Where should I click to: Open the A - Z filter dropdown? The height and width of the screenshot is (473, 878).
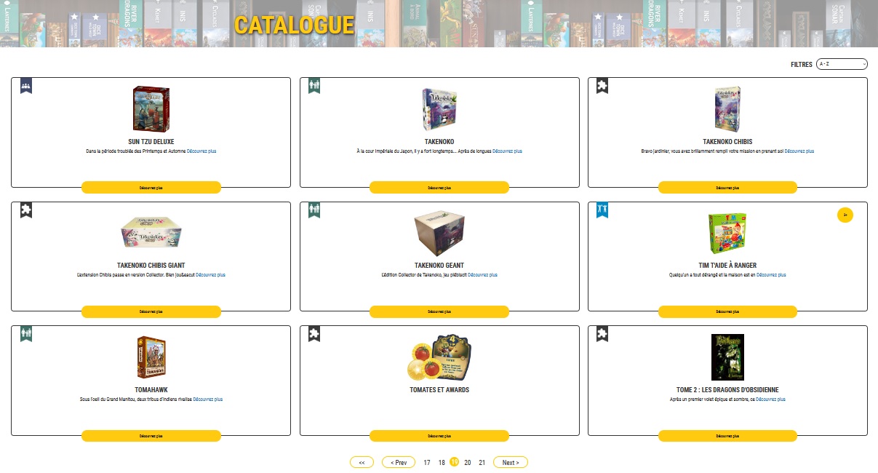(x=842, y=64)
